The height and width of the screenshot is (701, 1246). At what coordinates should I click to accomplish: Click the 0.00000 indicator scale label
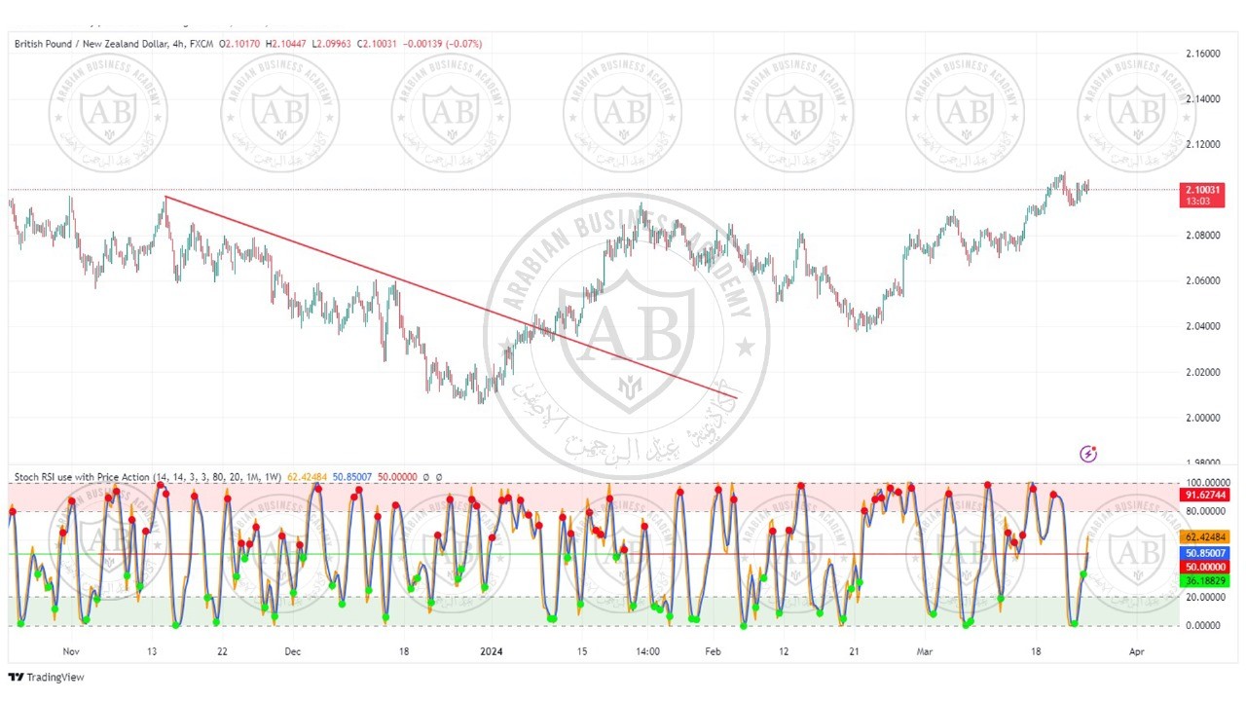(x=1201, y=625)
